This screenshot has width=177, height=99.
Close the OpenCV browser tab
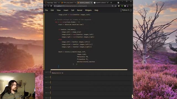108,3
